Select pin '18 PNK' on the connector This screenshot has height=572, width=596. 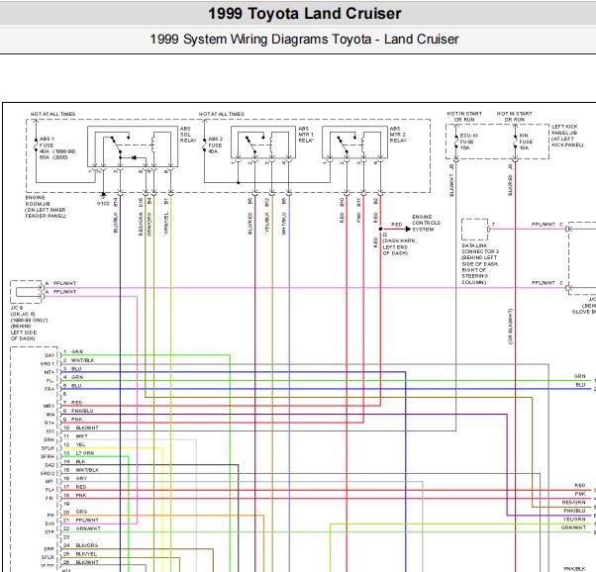[x=75, y=495]
